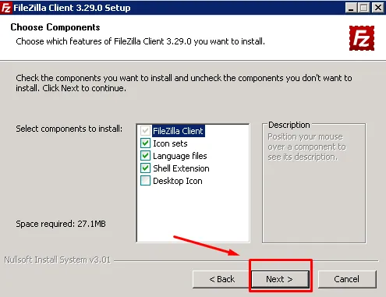Click the Select components to install label
This screenshot has width=386, height=297.
click(x=69, y=129)
